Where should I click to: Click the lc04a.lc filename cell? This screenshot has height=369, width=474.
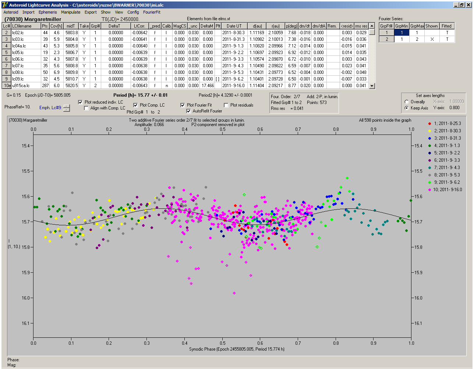click(26, 46)
